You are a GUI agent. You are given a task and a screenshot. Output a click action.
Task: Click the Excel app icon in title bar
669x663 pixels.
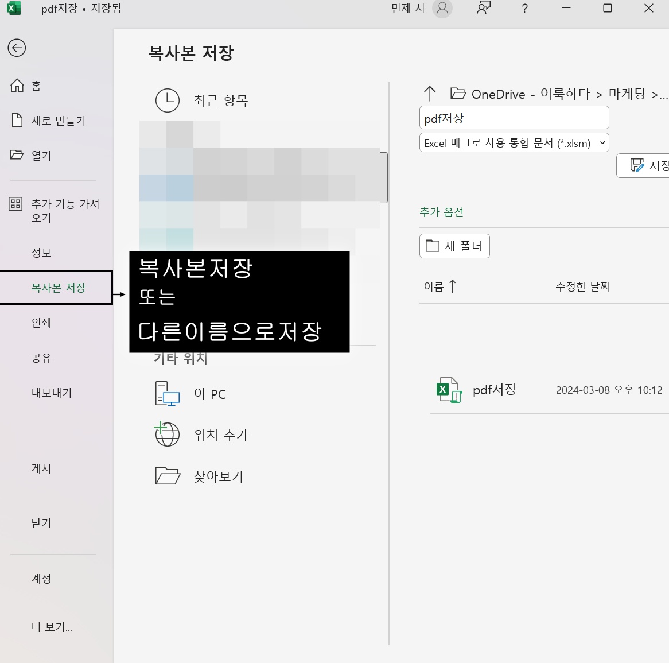coord(14,8)
